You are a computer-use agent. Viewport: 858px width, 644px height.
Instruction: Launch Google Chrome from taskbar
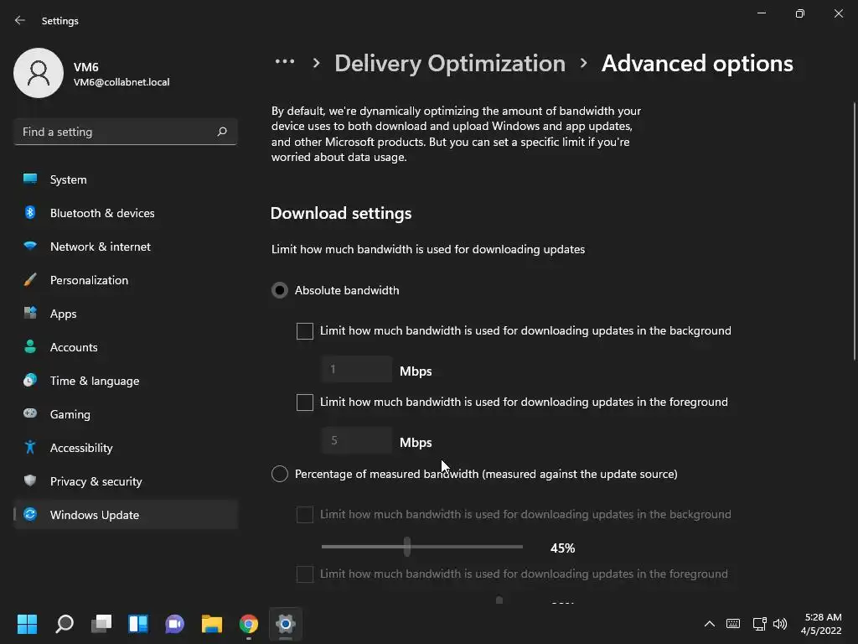[x=248, y=624]
